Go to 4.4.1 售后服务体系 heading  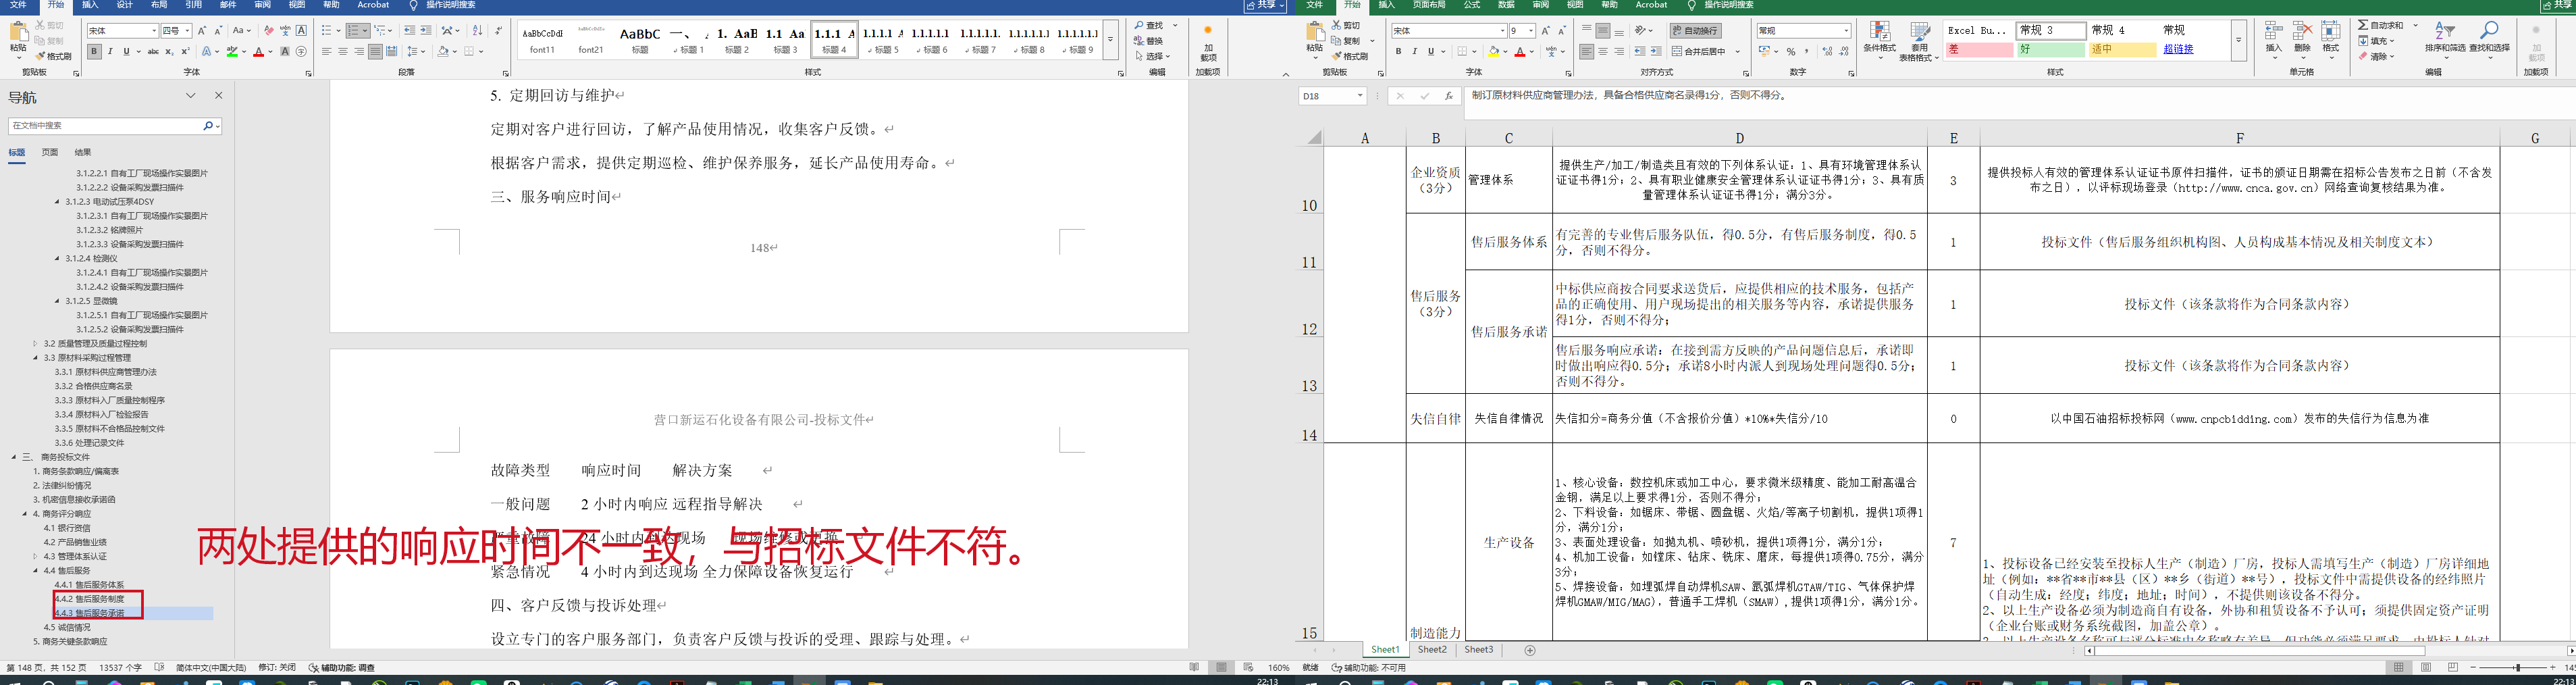point(89,585)
